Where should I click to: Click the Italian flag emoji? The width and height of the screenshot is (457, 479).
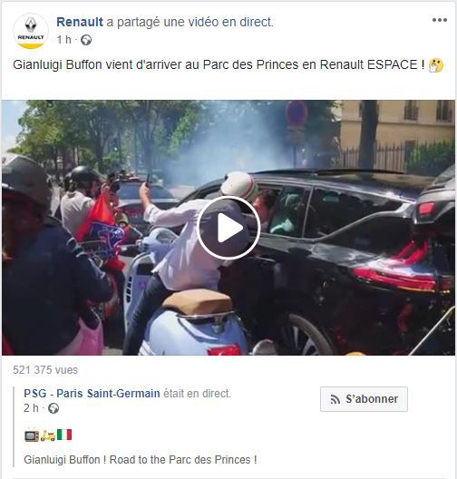click(64, 435)
